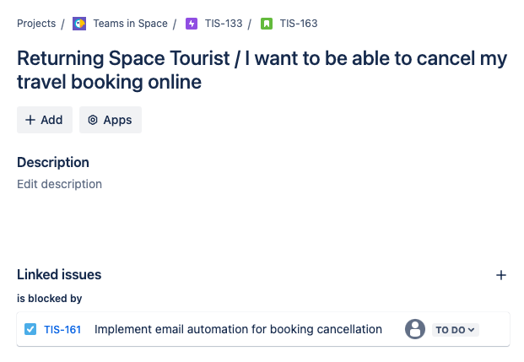
Task: Click the Linked issues heading
Action: pyautogui.click(x=59, y=274)
